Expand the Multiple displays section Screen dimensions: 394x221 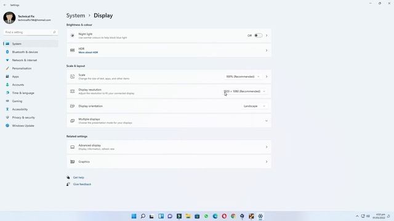click(x=267, y=121)
